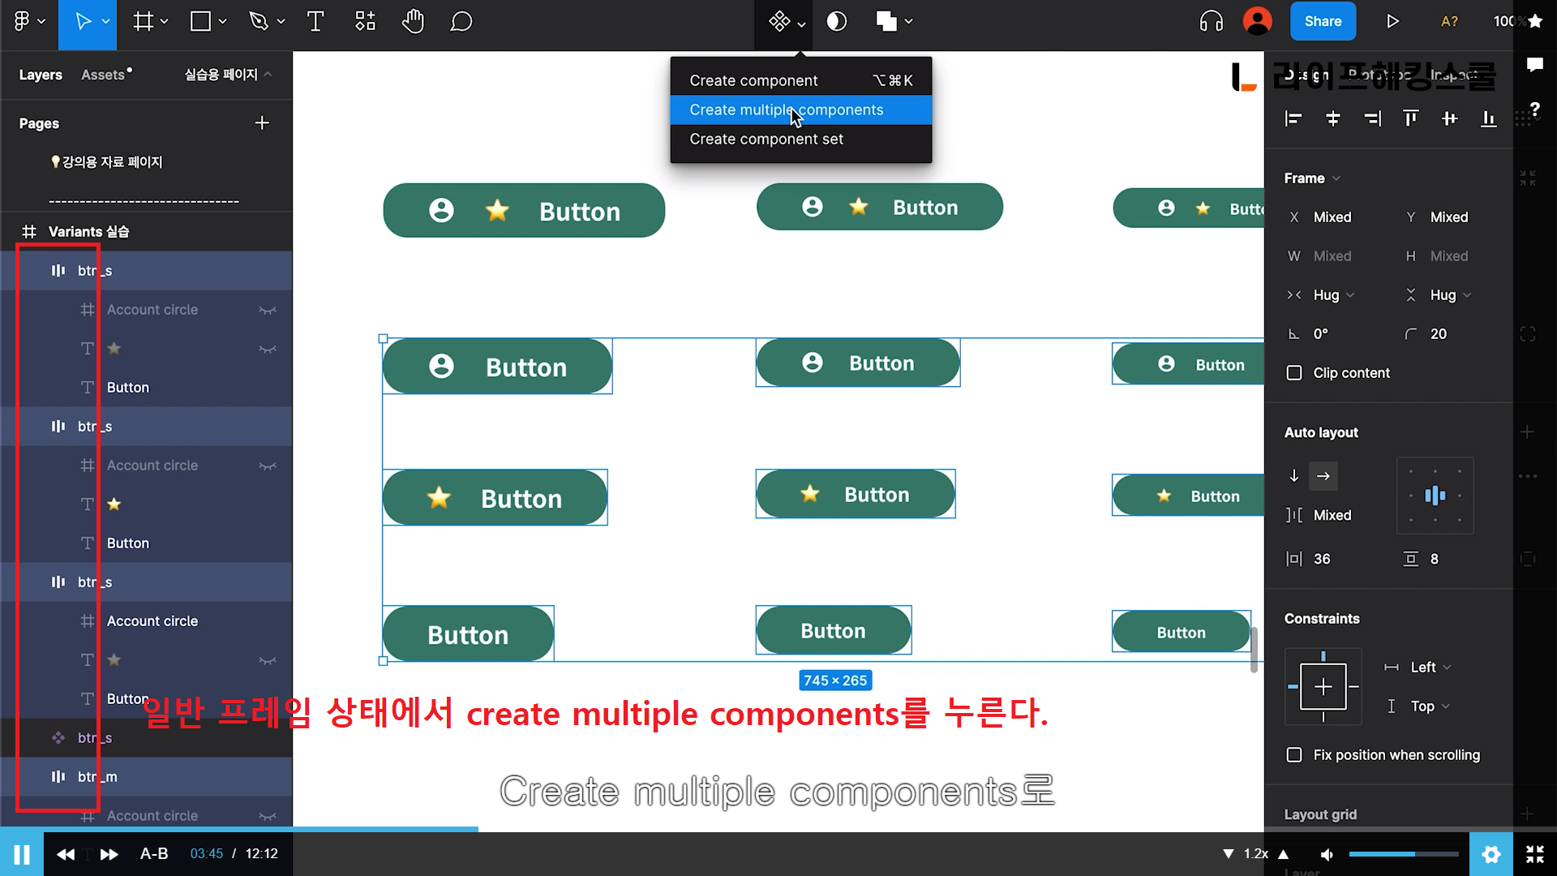The image size is (1557, 876).
Task: Click the Align top icon
Action: [x=1410, y=119]
